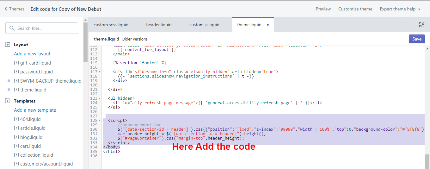Click the back chevron next to Themes

tap(6, 9)
